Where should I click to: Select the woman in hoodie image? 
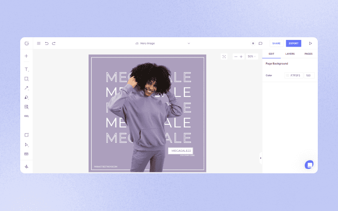[x=145, y=117]
